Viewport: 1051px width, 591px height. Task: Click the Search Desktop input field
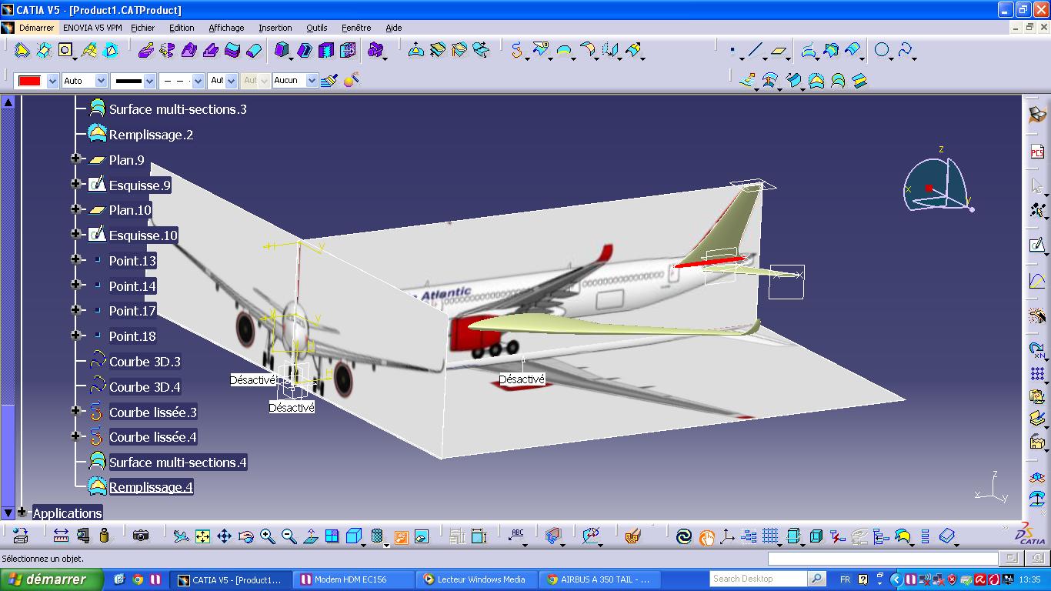tap(758, 579)
